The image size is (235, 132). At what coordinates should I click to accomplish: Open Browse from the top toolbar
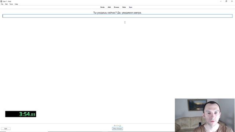tap(116, 7)
